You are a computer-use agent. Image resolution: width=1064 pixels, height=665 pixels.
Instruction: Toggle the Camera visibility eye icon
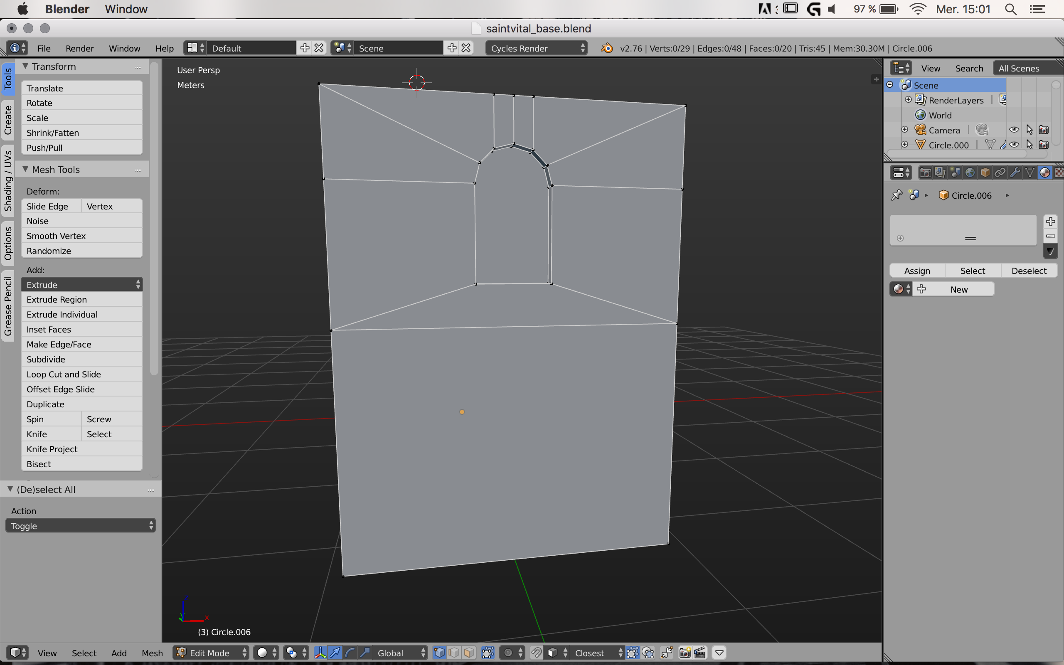[1014, 130]
